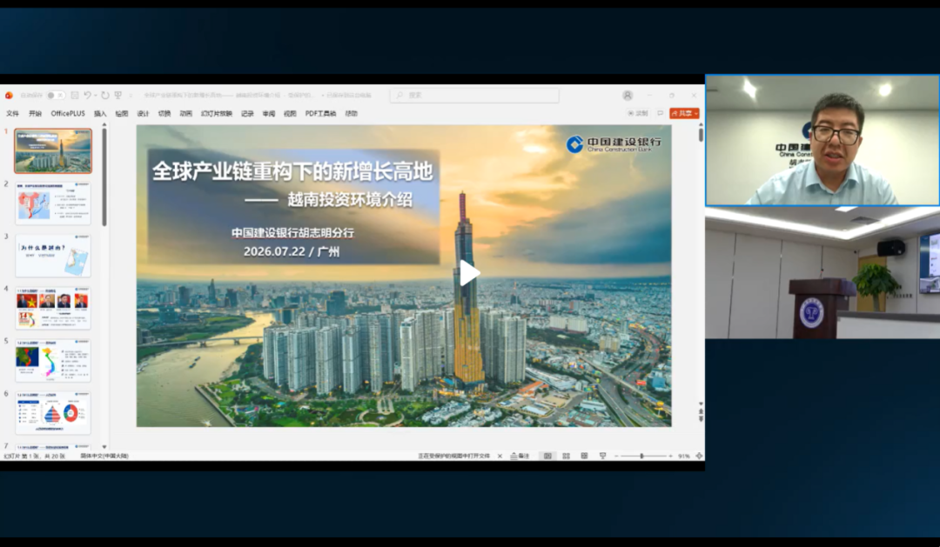Click the Start From Beginning presentation icon
The width and height of the screenshot is (940, 547).
[118, 96]
